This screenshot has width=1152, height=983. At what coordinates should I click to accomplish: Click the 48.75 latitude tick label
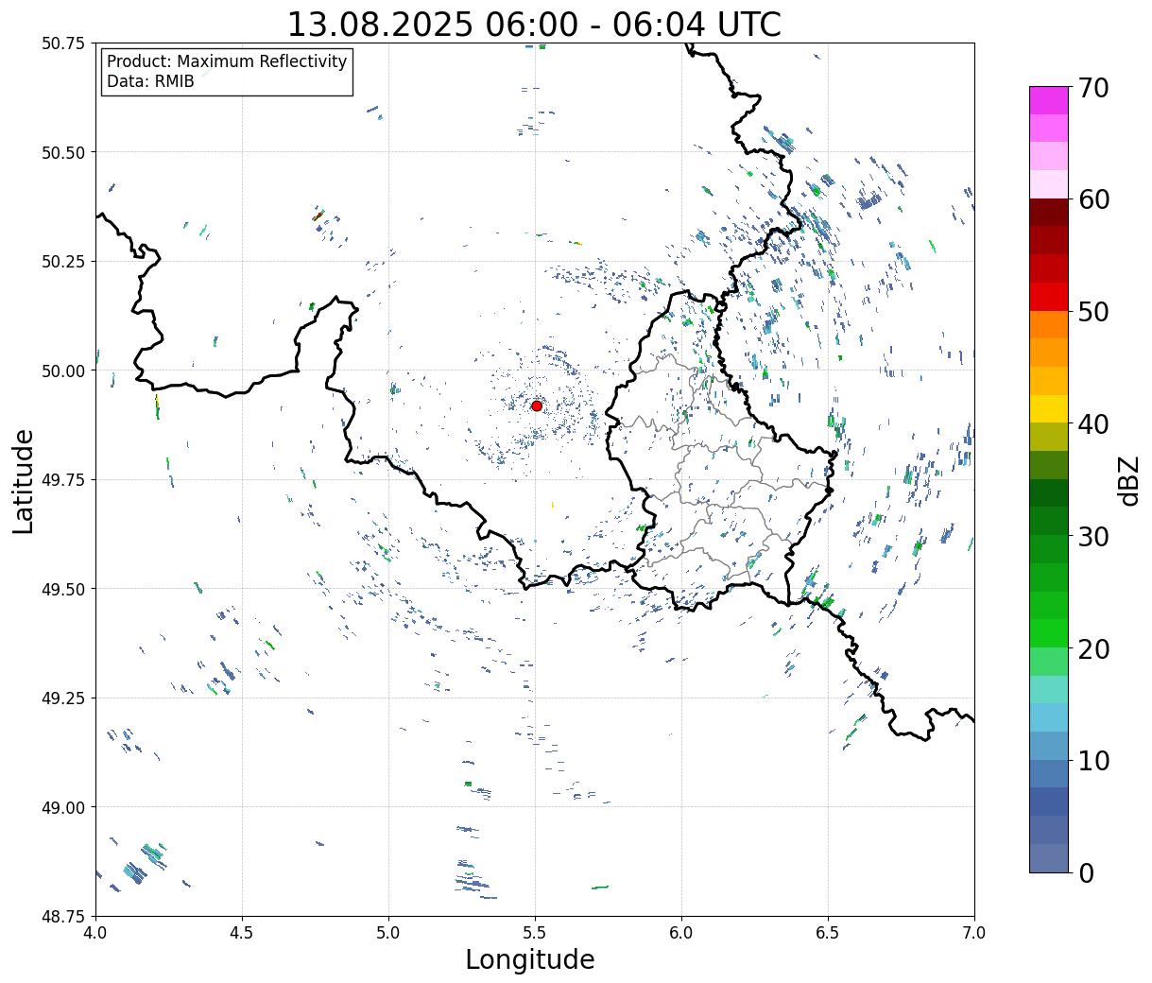pos(62,917)
